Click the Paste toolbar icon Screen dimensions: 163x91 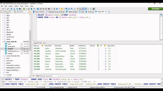coord(14,9)
